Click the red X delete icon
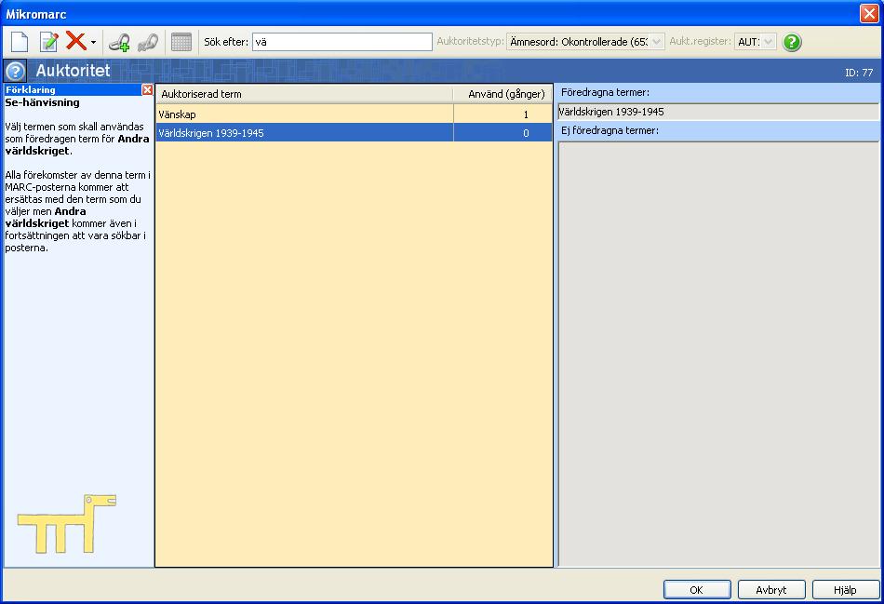This screenshot has height=604, width=884. [75, 41]
